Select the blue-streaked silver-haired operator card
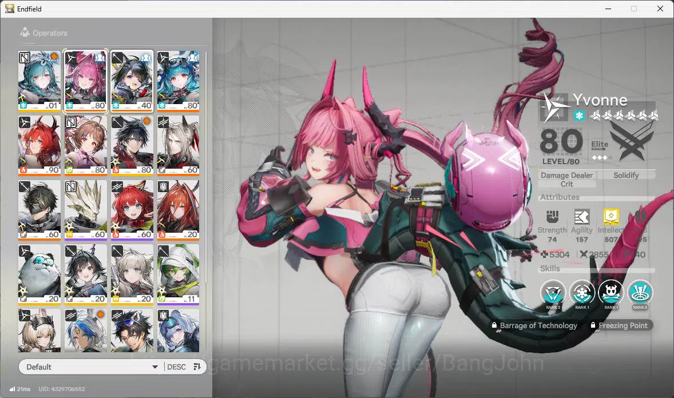674x398 pixels. tap(86, 331)
